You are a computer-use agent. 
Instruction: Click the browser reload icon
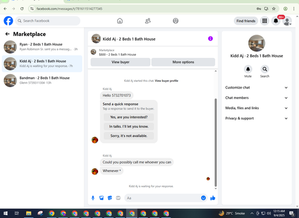(22, 8)
